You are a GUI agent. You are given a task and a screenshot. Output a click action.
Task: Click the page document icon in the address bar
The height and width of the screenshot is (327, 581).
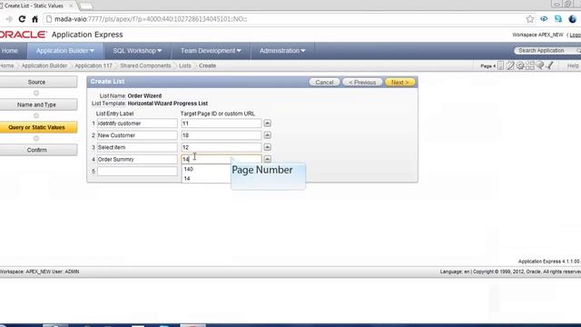49,19
